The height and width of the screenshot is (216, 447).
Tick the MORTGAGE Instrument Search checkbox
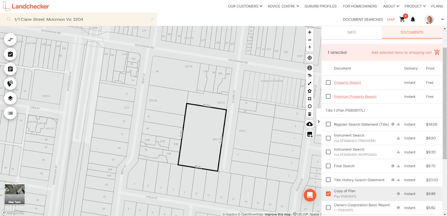coord(328,152)
